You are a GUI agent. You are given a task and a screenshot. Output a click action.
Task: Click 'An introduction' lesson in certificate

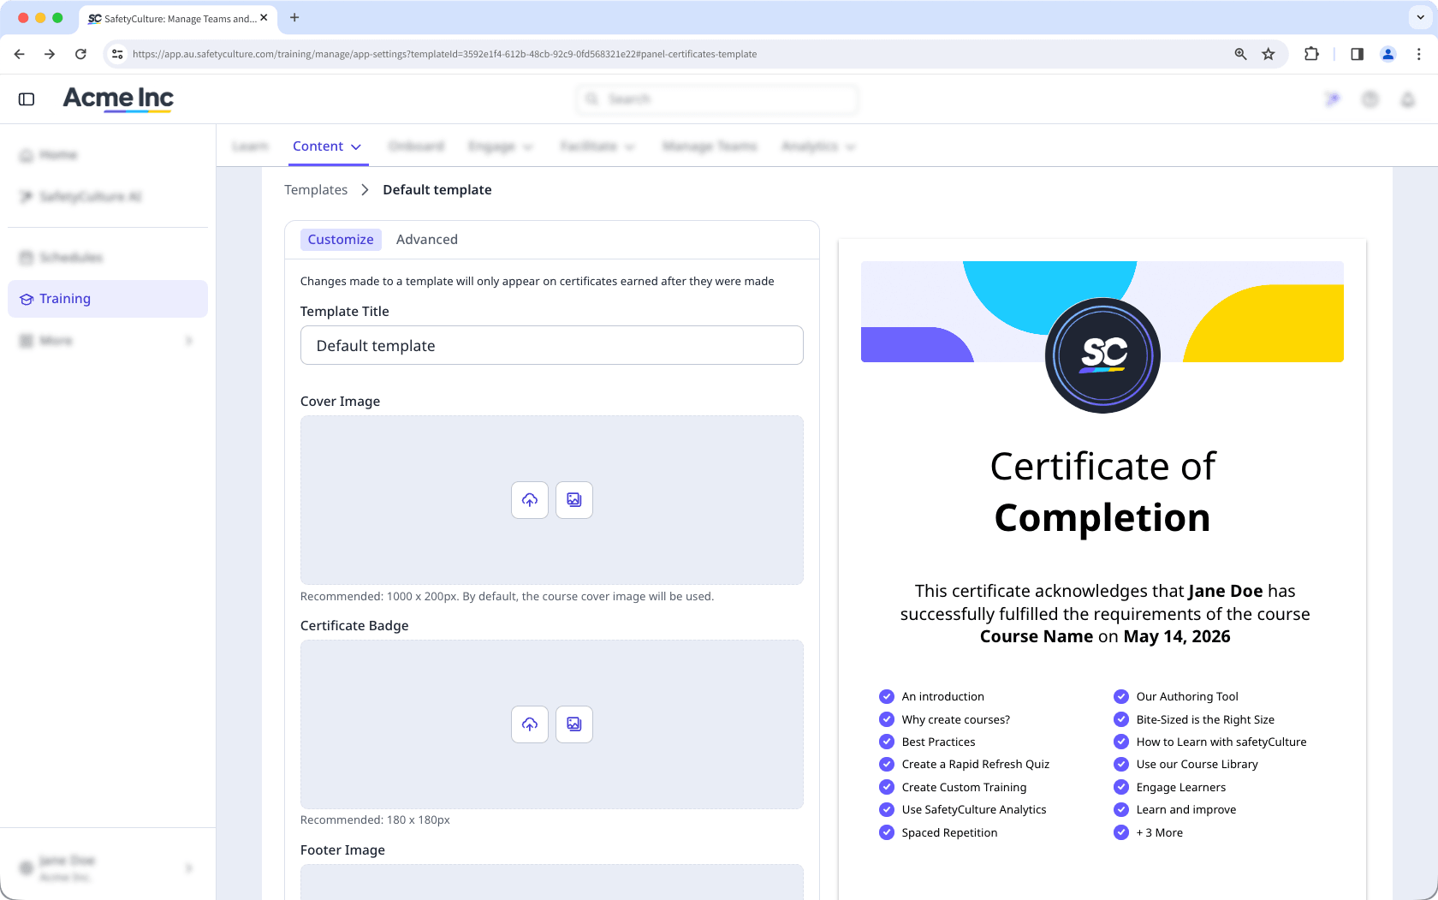tap(942, 697)
